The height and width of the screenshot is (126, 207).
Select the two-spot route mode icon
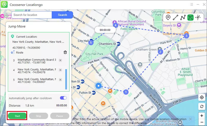tap(176, 18)
